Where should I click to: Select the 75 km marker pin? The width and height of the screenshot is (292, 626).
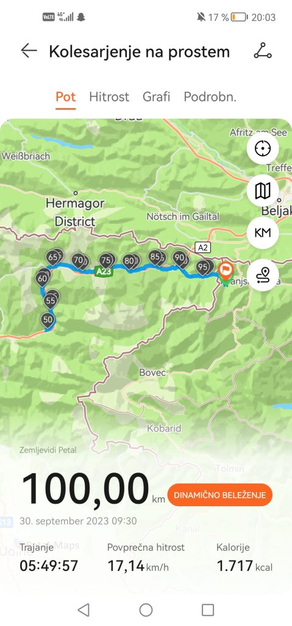tap(105, 261)
